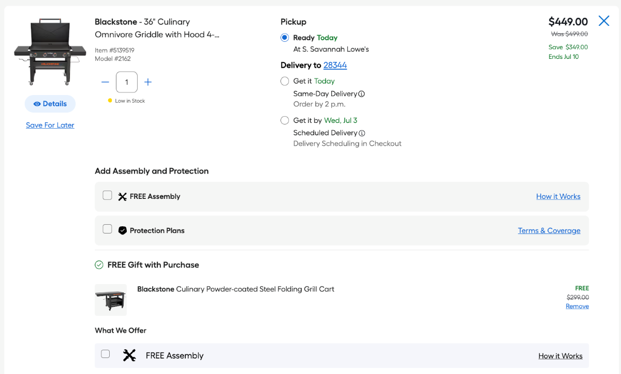This screenshot has width=621, height=374.
Task: Check the FREE Assembly box under Add Assembly
Action: pyautogui.click(x=107, y=195)
